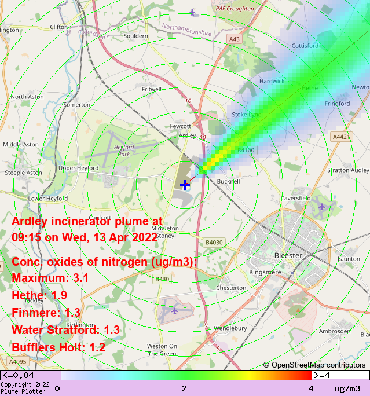Click the airfield airplane icon near Caversfield

321,207
